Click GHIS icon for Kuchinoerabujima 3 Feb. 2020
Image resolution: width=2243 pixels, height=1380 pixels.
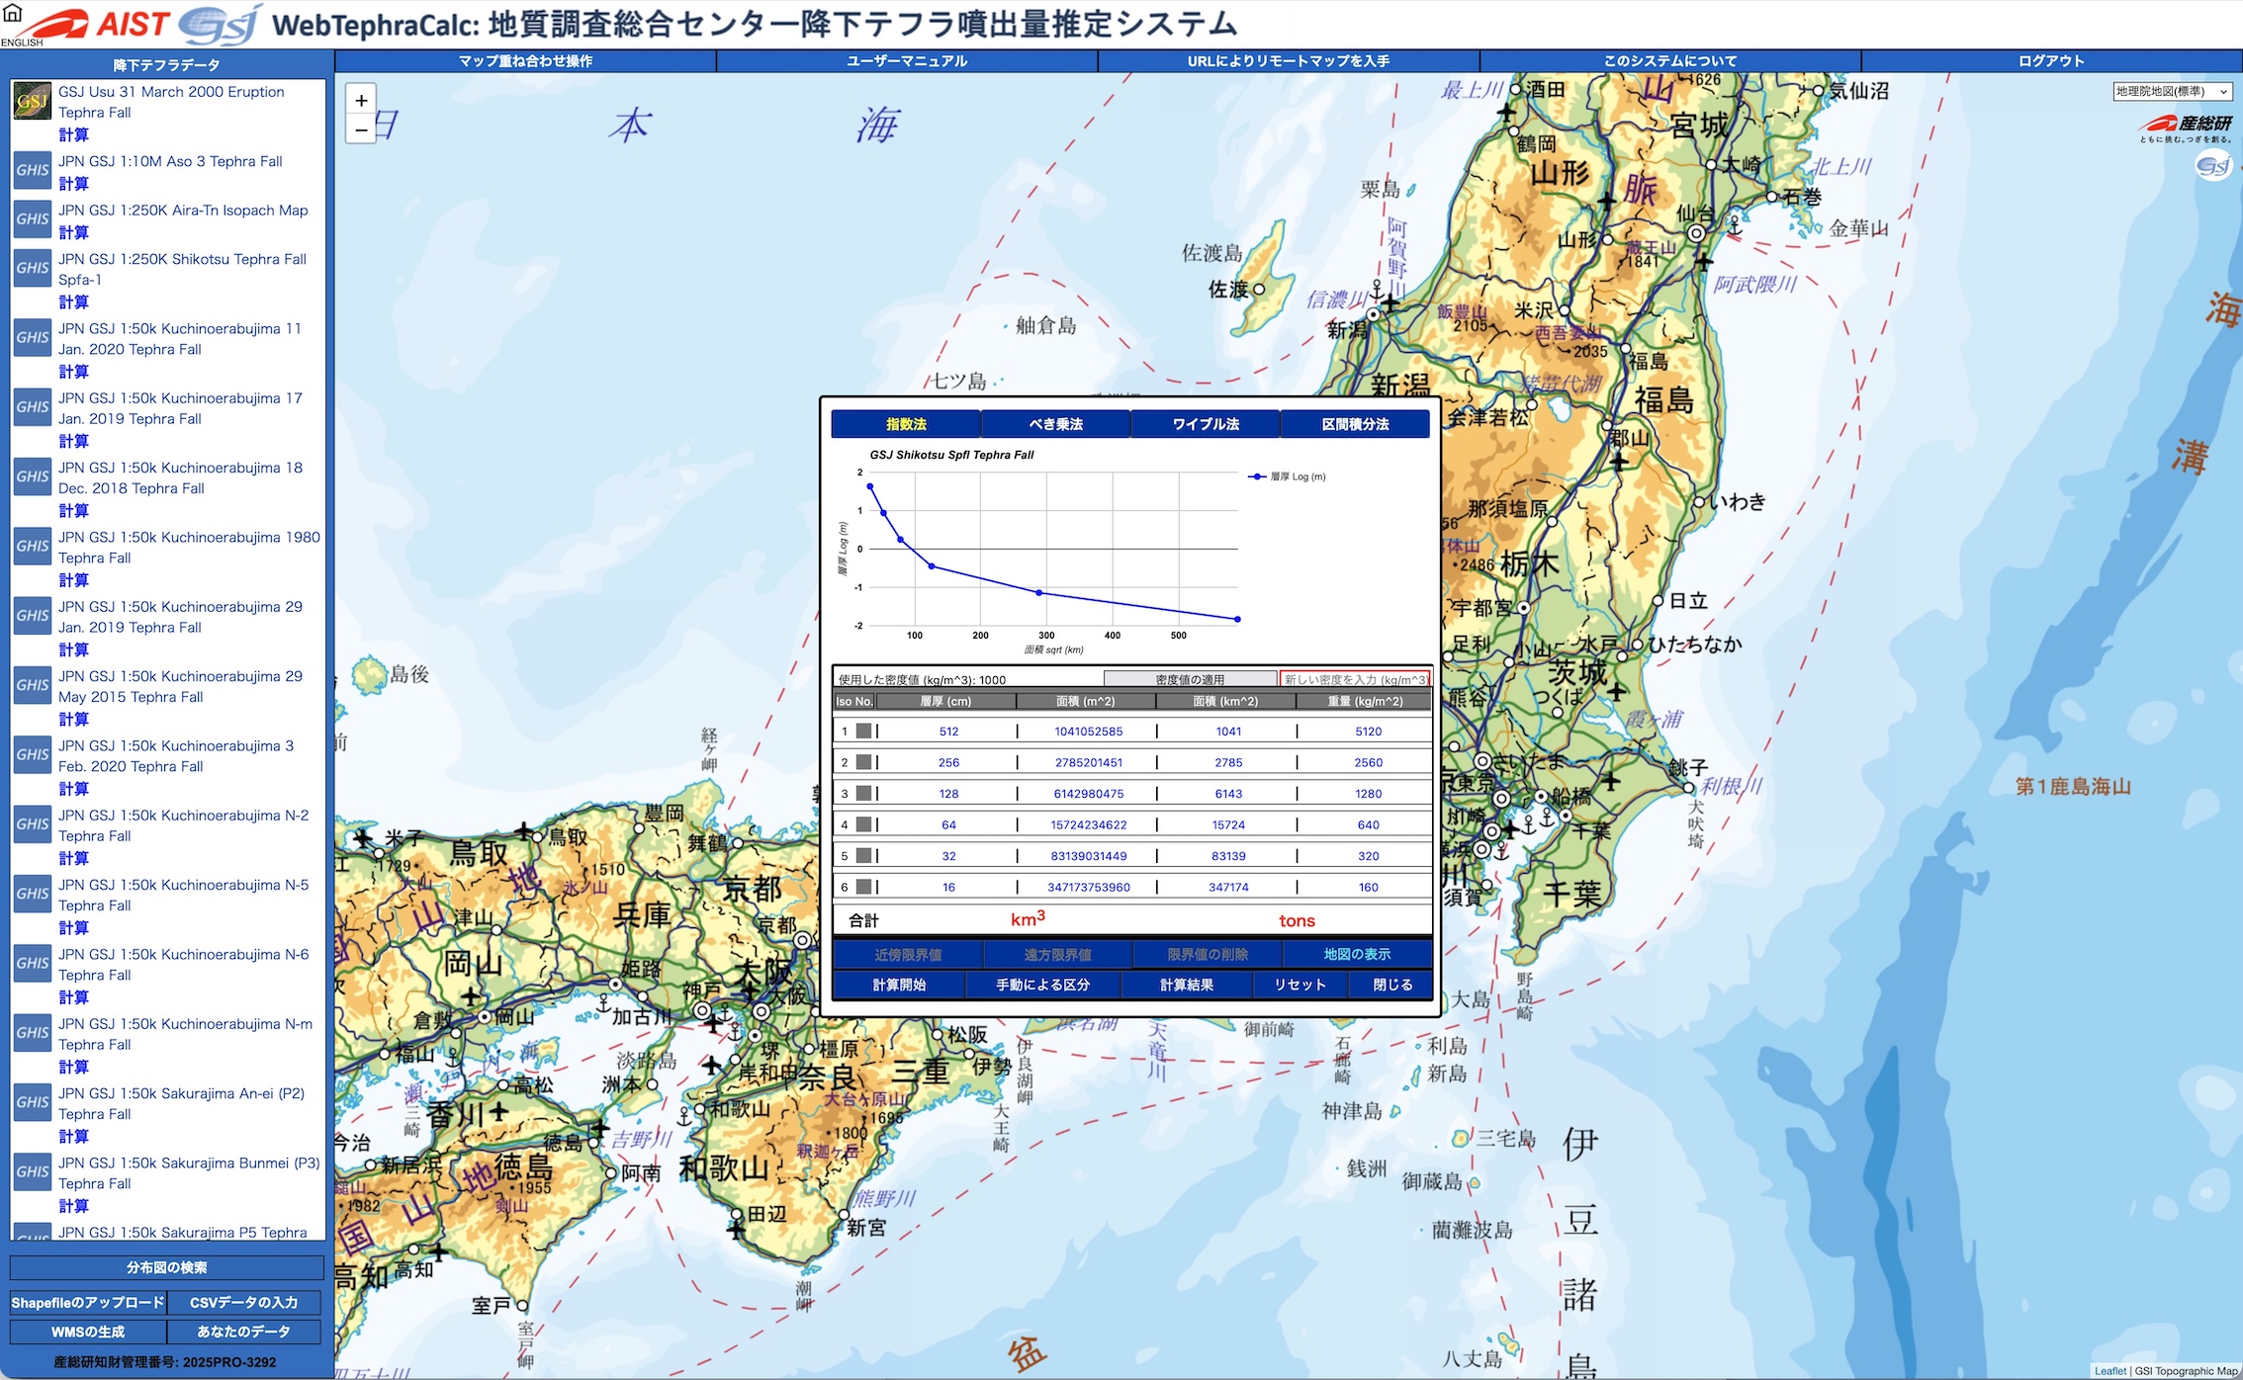33,754
